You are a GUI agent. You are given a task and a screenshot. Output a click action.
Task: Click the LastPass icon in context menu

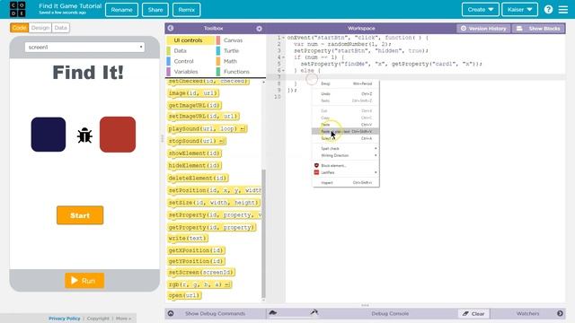(316, 172)
